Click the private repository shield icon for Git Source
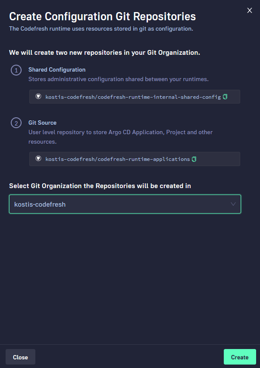The width and height of the screenshot is (260, 368). pyautogui.click(x=39, y=159)
